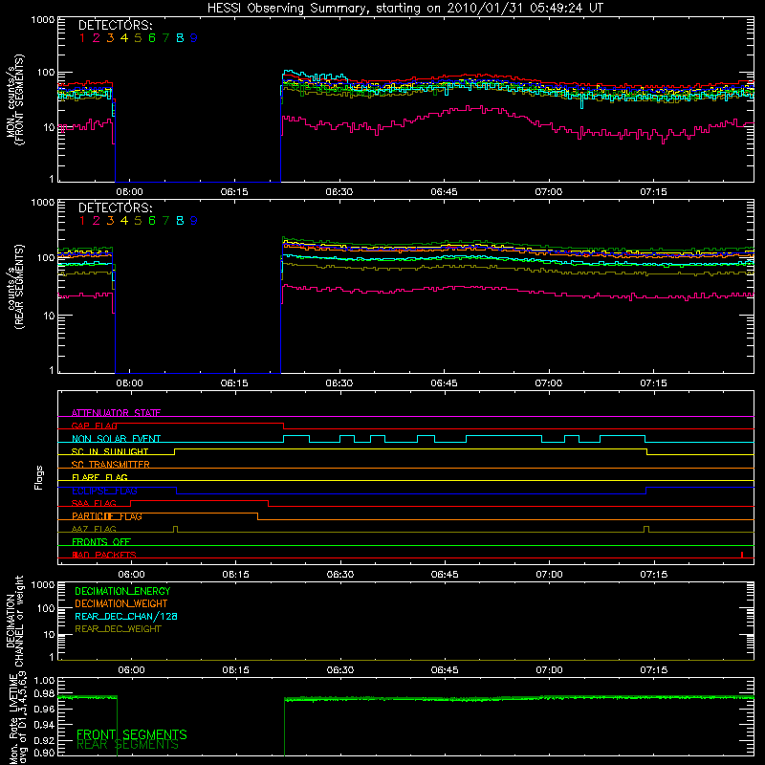
Task: Click the DECIMATION_ENERGY legend entry
Action: pyautogui.click(x=122, y=591)
